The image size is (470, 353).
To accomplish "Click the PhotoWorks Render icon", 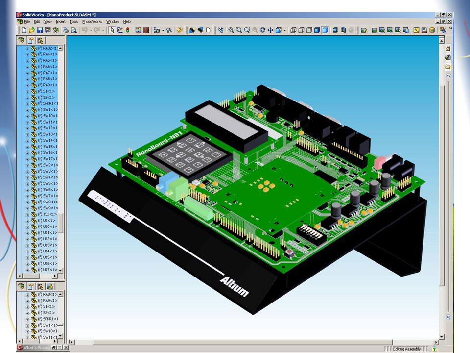I will pos(374,30).
